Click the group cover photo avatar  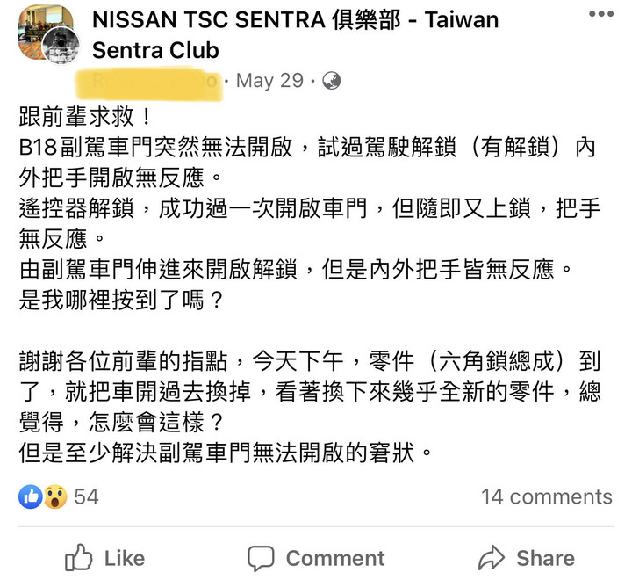click(45, 31)
